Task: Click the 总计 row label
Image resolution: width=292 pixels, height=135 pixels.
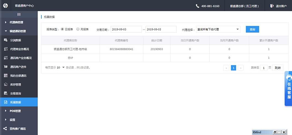Action: click(x=70, y=58)
